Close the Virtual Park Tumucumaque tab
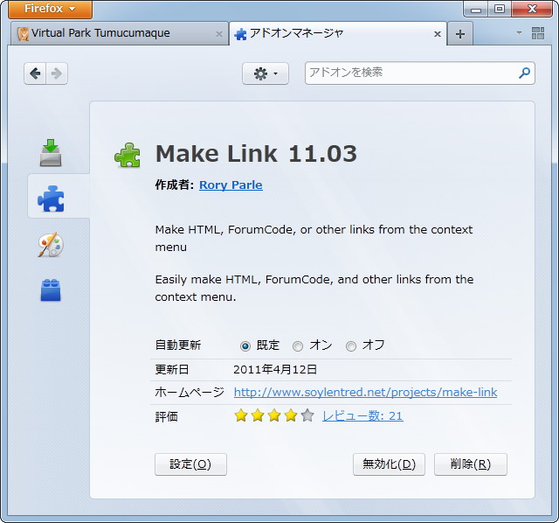 click(x=219, y=34)
